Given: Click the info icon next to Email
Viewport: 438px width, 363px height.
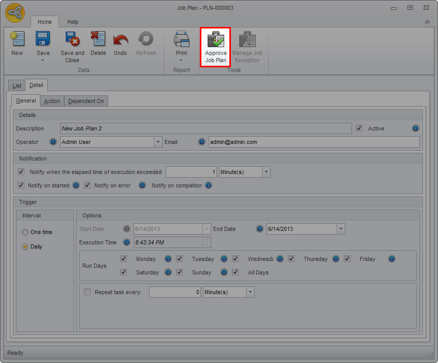Looking at the screenshot, I should click(x=202, y=142).
